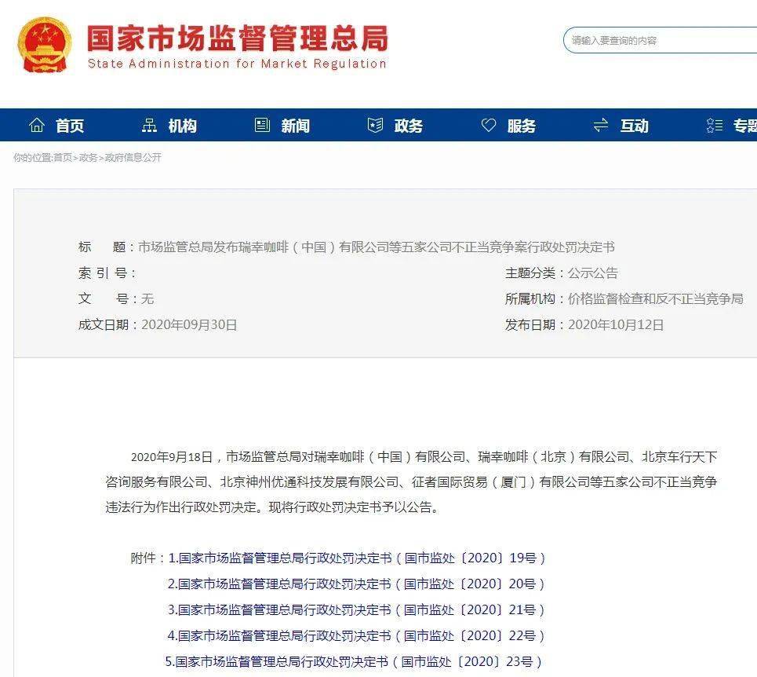Open attachment decision 〔2020〕19号
The width and height of the screenshot is (757, 677).
pos(357,558)
